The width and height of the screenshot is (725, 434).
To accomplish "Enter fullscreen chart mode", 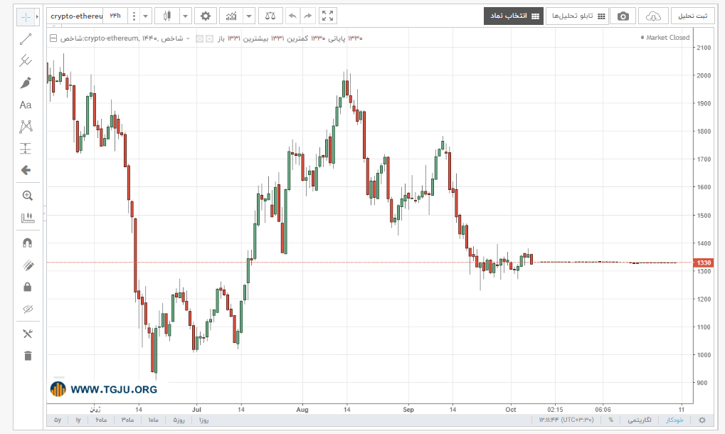I will coord(328,16).
